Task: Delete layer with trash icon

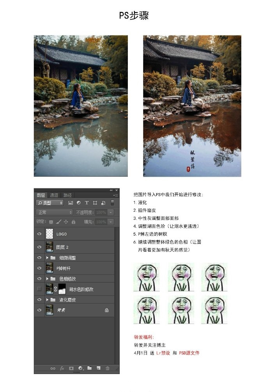Action: pyautogui.click(x=107, y=368)
